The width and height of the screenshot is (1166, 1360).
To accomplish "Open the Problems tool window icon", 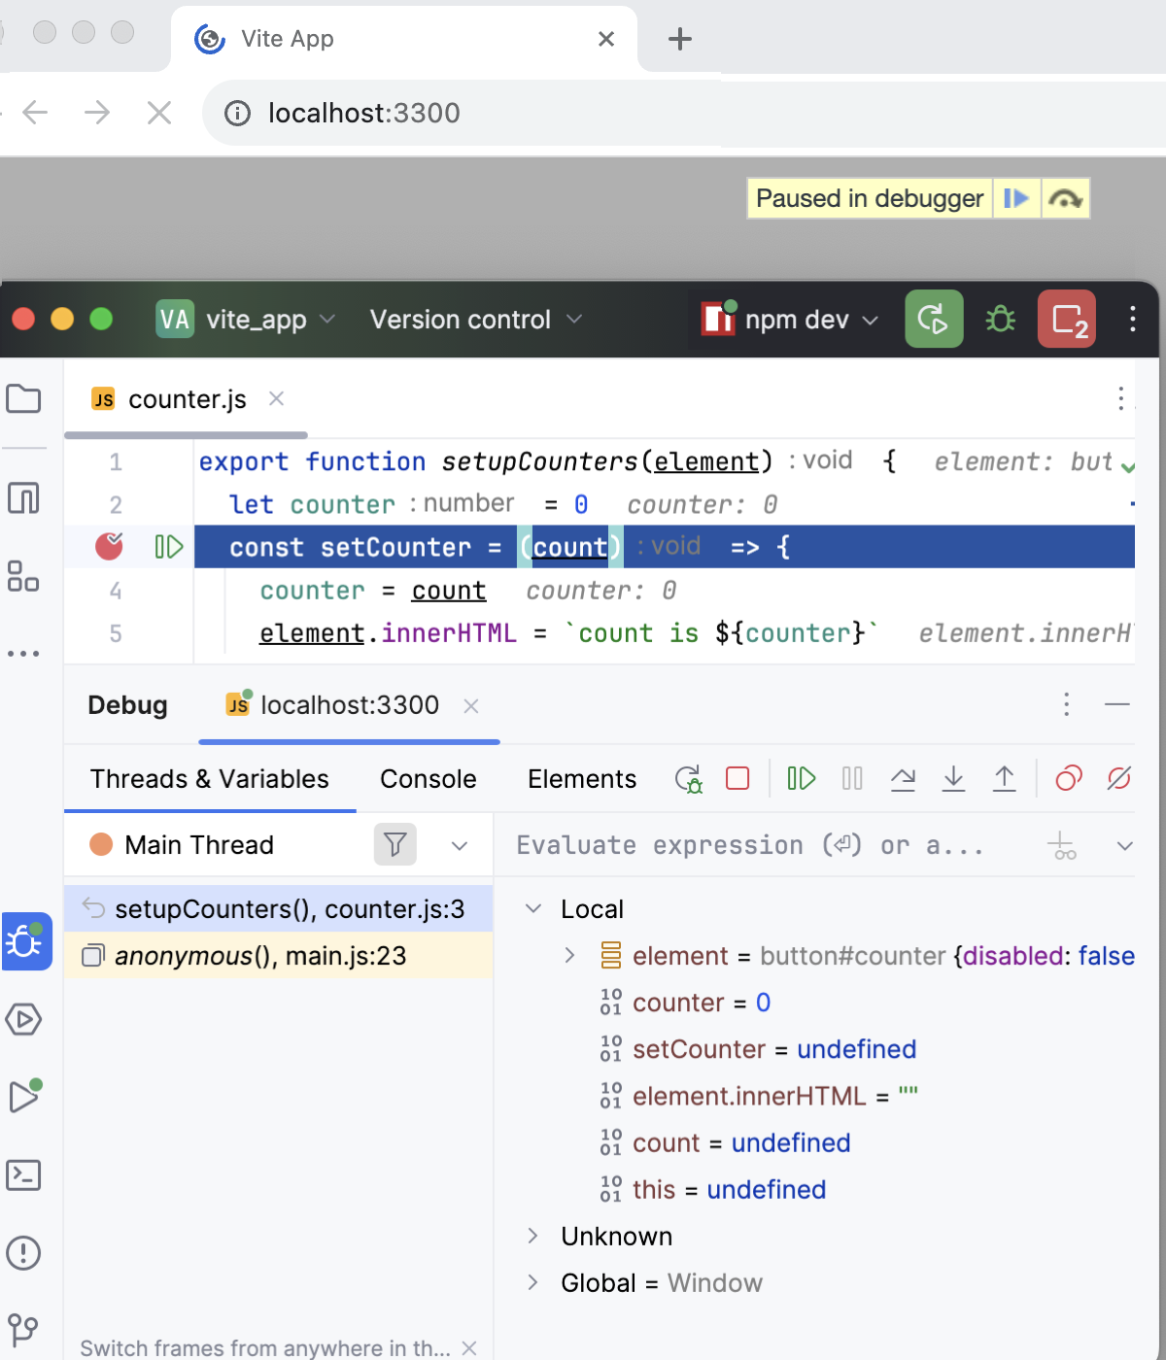I will click(25, 1253).
